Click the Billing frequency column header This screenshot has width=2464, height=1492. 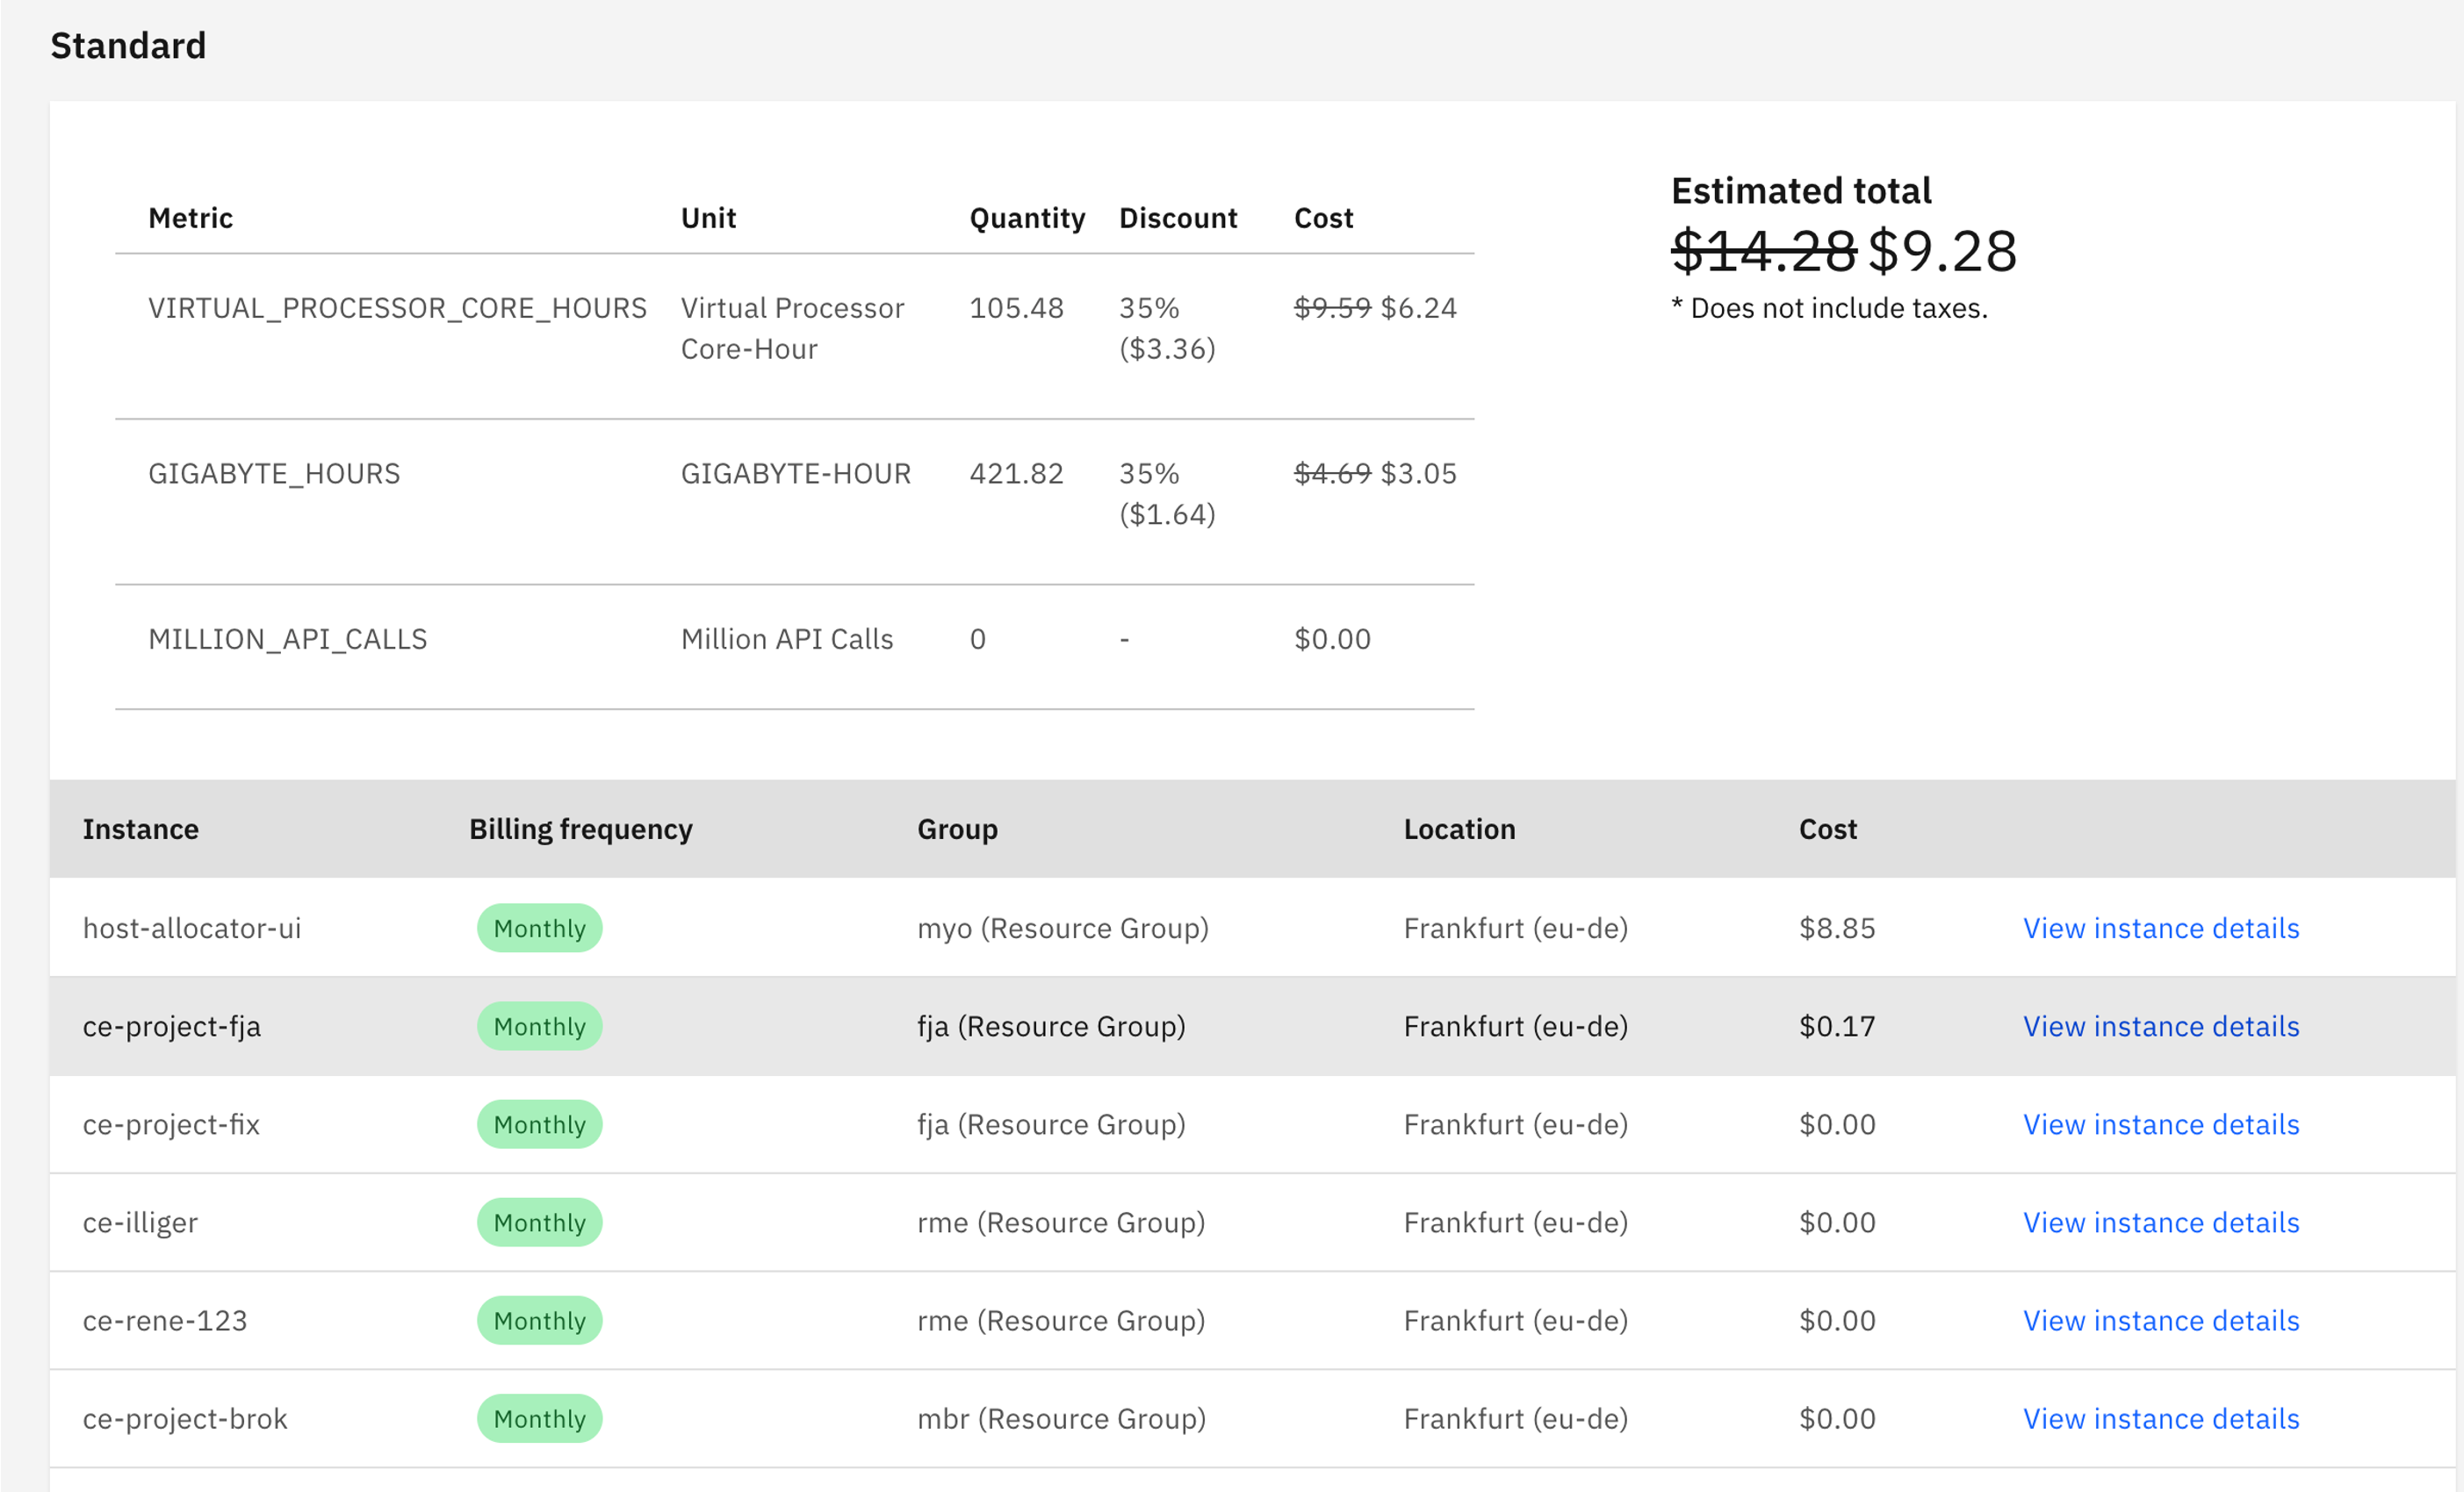pos(581,828)
